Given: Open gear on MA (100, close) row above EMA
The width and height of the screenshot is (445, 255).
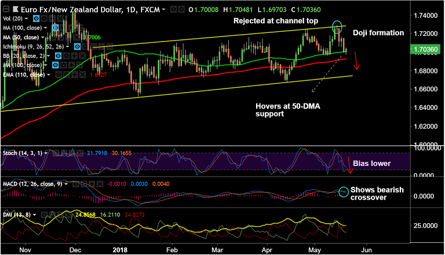Looking at the screenshot, I should coord(63,65).
